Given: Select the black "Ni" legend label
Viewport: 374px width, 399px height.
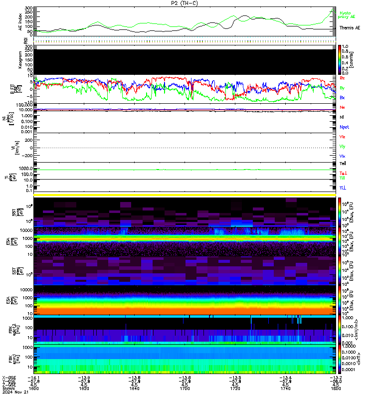Looking at the screenshot, I should tap(342, 117).
